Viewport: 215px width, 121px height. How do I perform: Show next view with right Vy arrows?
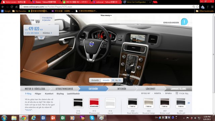click(120, 80)
